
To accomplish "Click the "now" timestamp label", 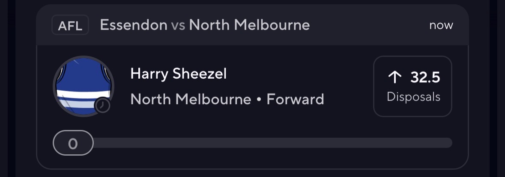I will pos(441,26).
